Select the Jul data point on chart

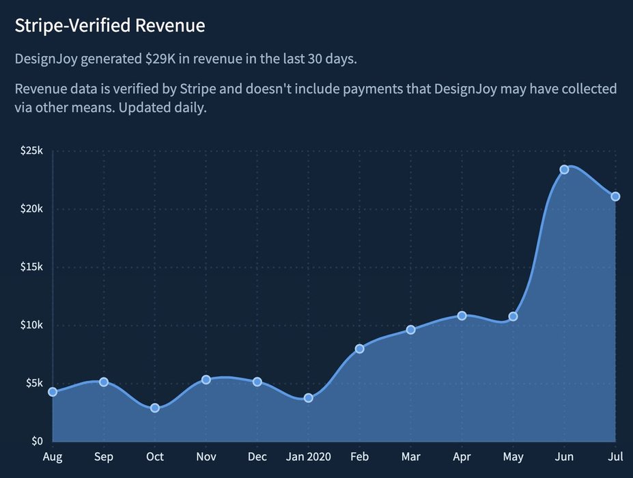click(615, 197)
